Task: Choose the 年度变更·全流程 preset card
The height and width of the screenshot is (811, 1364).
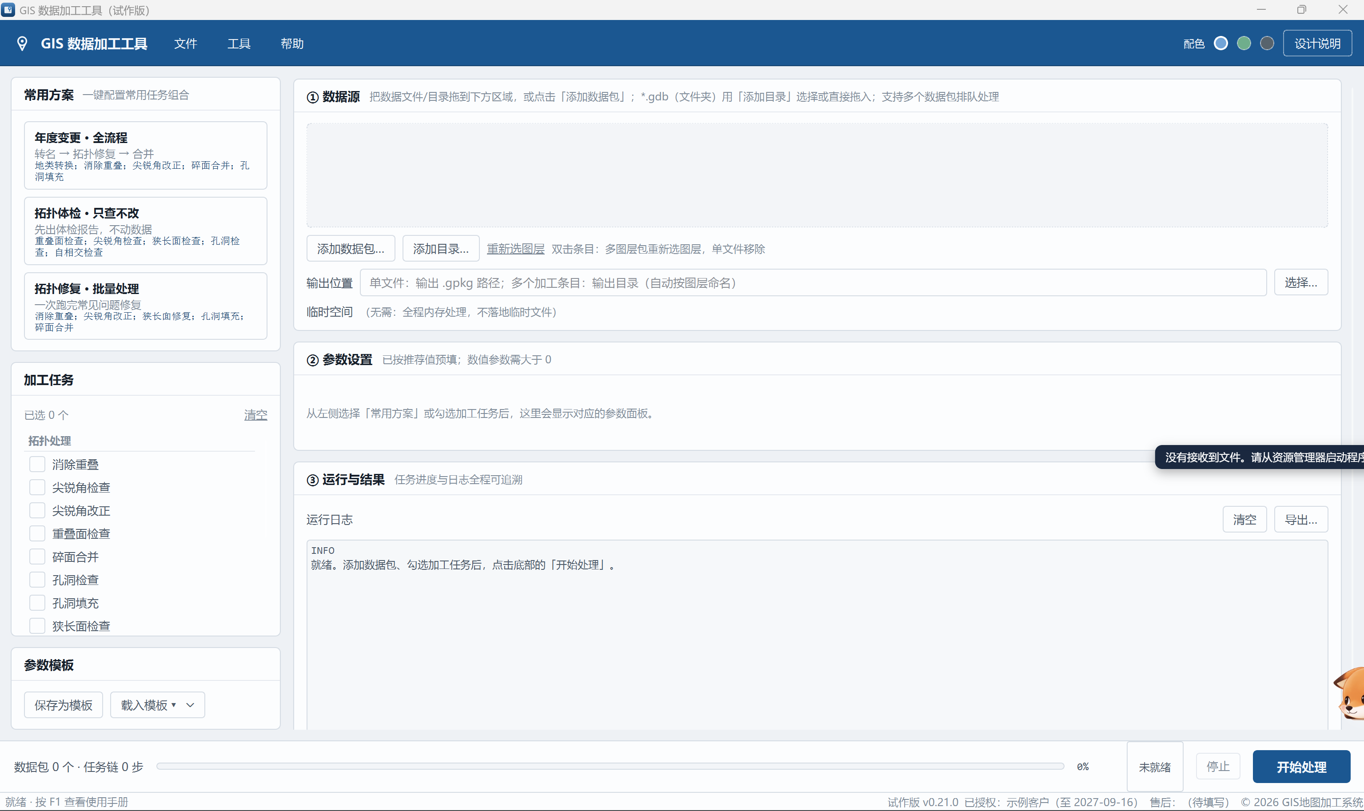Action: pyautogui.click(x=145, y=155)
